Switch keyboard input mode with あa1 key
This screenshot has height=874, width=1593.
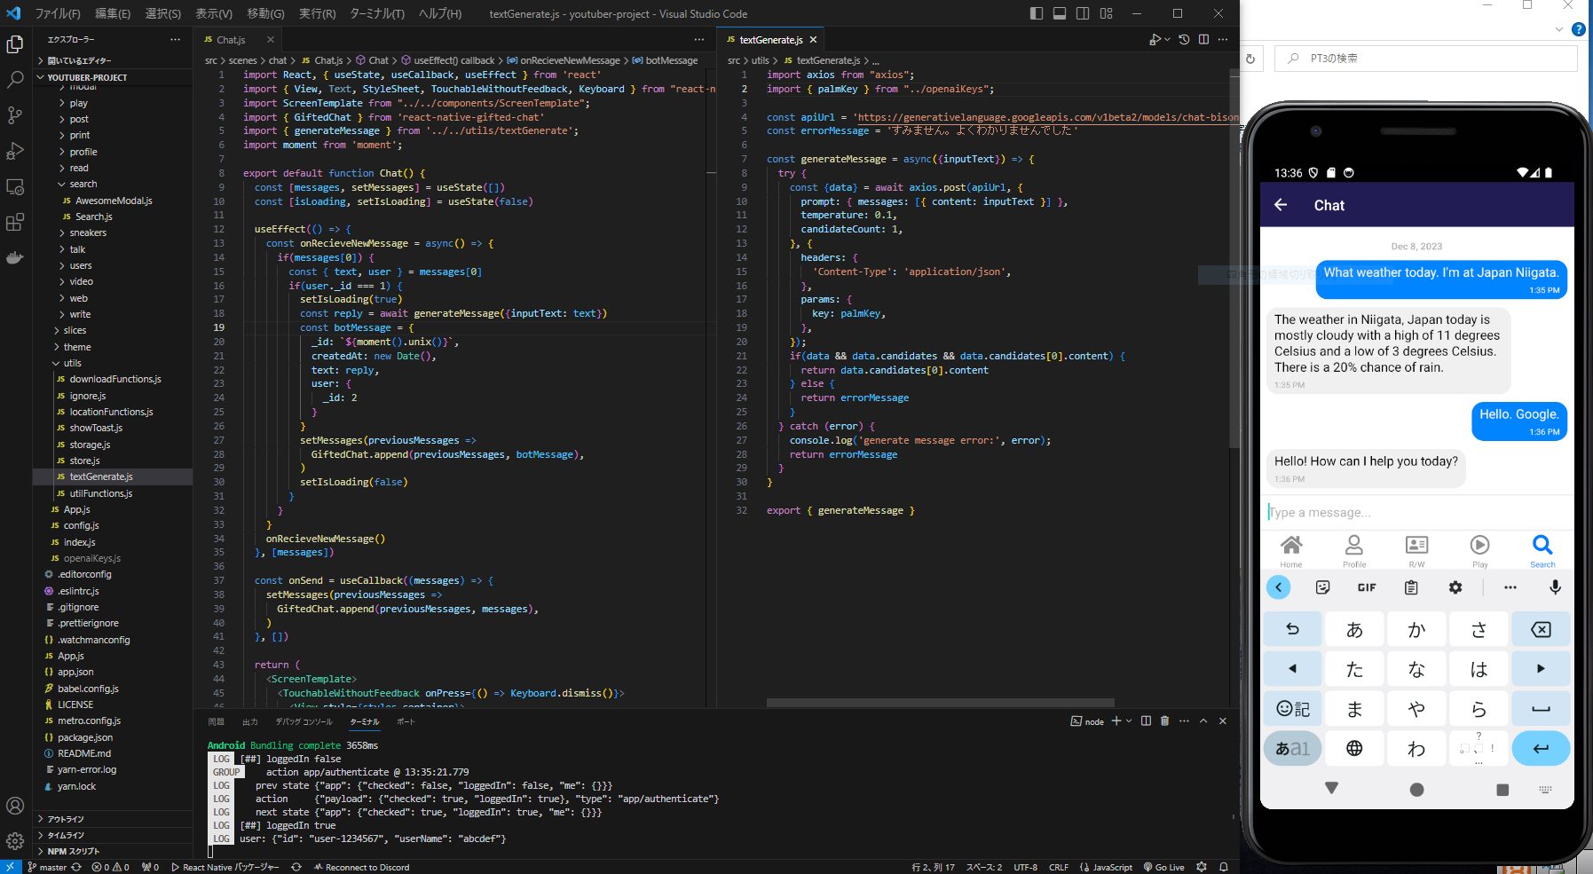1292,748
